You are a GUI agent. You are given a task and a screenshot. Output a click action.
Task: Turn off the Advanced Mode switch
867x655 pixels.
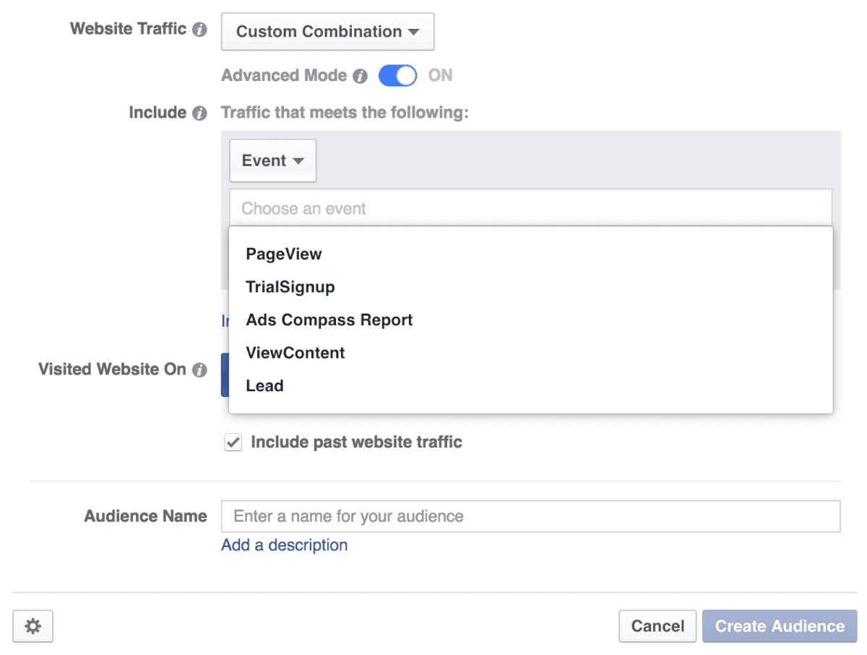pos(397,76)
